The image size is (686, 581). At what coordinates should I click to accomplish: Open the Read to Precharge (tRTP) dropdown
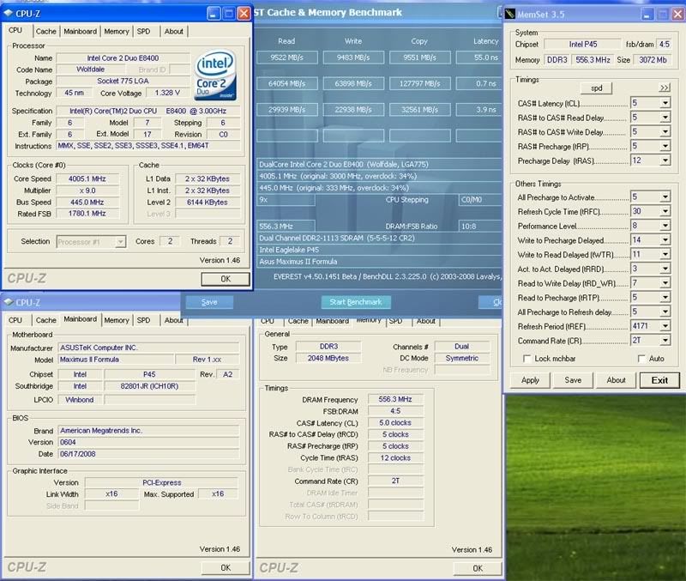[x=665, y=297]
